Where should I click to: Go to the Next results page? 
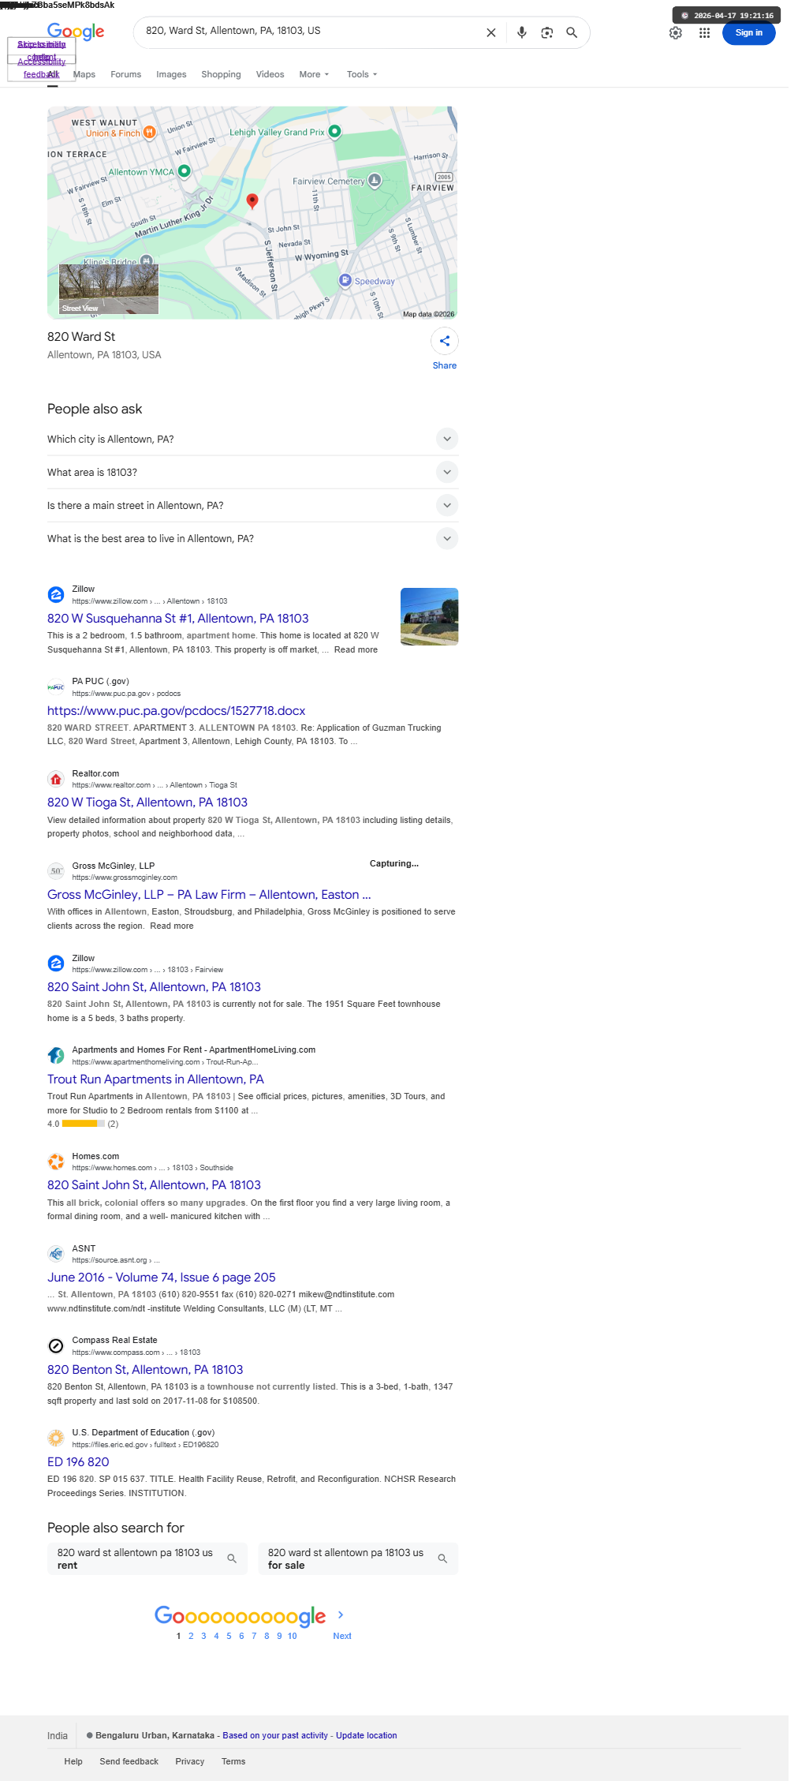click(x=341, y=1636)
